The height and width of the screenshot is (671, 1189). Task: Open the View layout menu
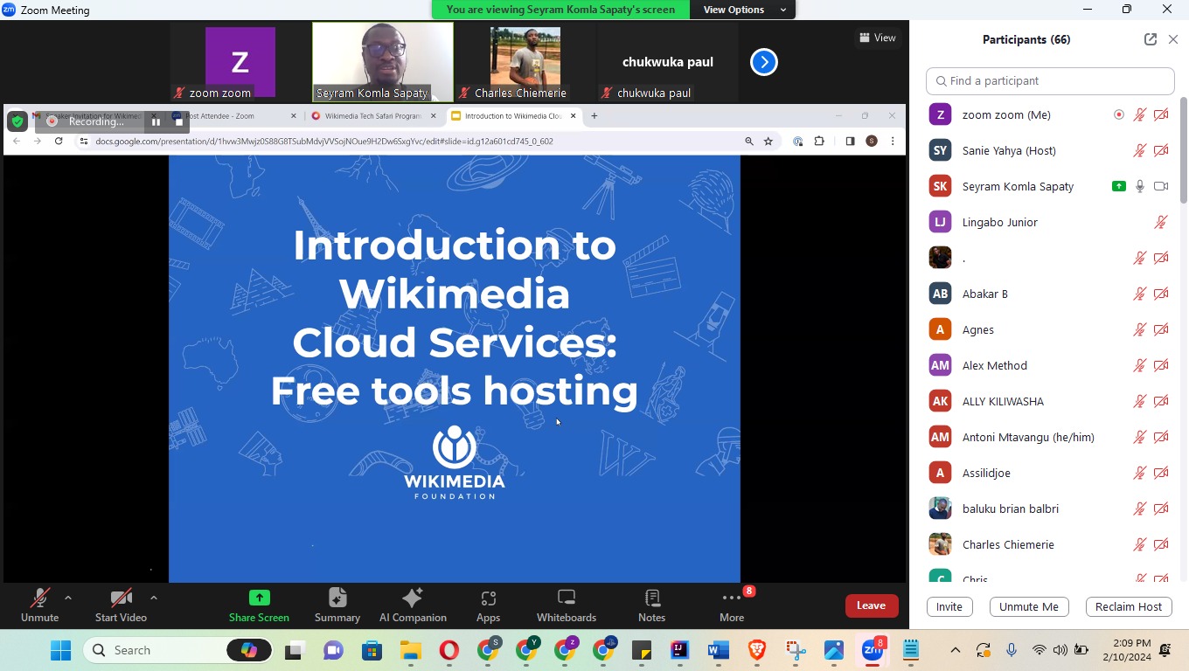click(x=878, y=38)
